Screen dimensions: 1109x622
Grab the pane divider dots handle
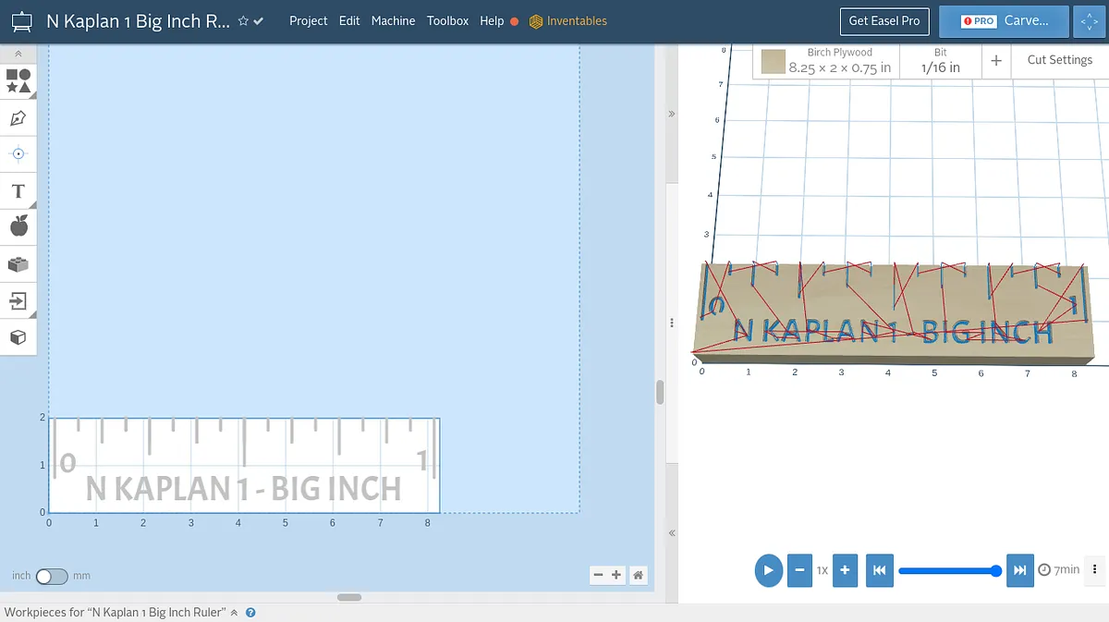672,323
